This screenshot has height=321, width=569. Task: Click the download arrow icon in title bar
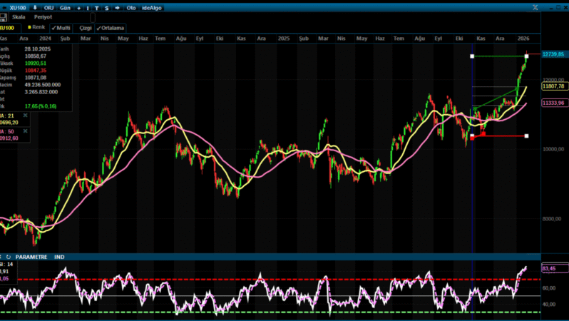point(35,7)
